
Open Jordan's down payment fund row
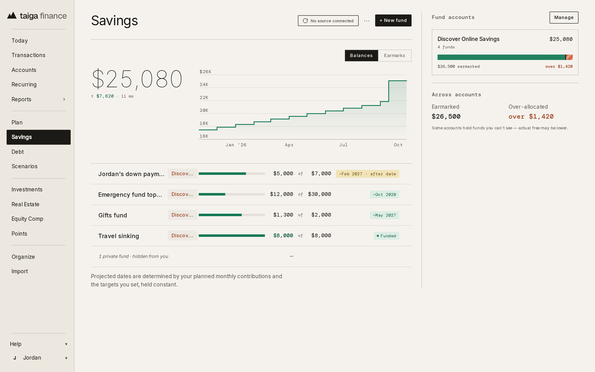[x=251, y=174]
